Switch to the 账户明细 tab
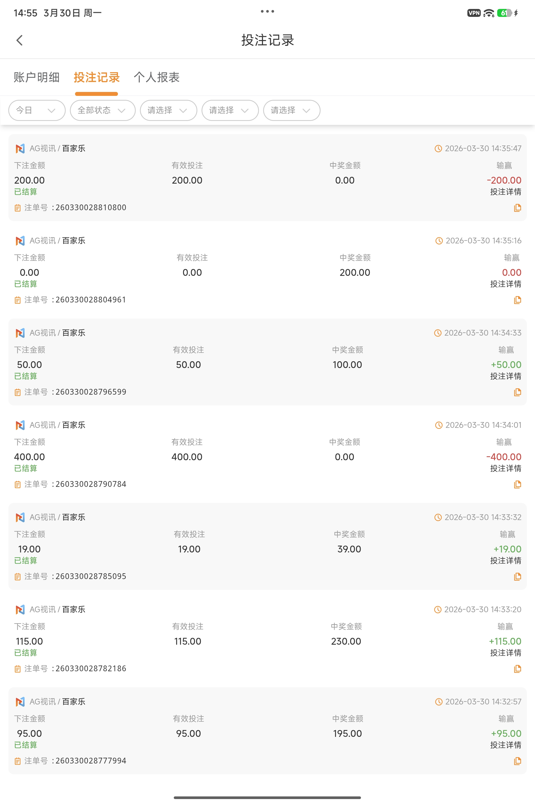This screenshot has height=803, width=535. coord(37,77)
